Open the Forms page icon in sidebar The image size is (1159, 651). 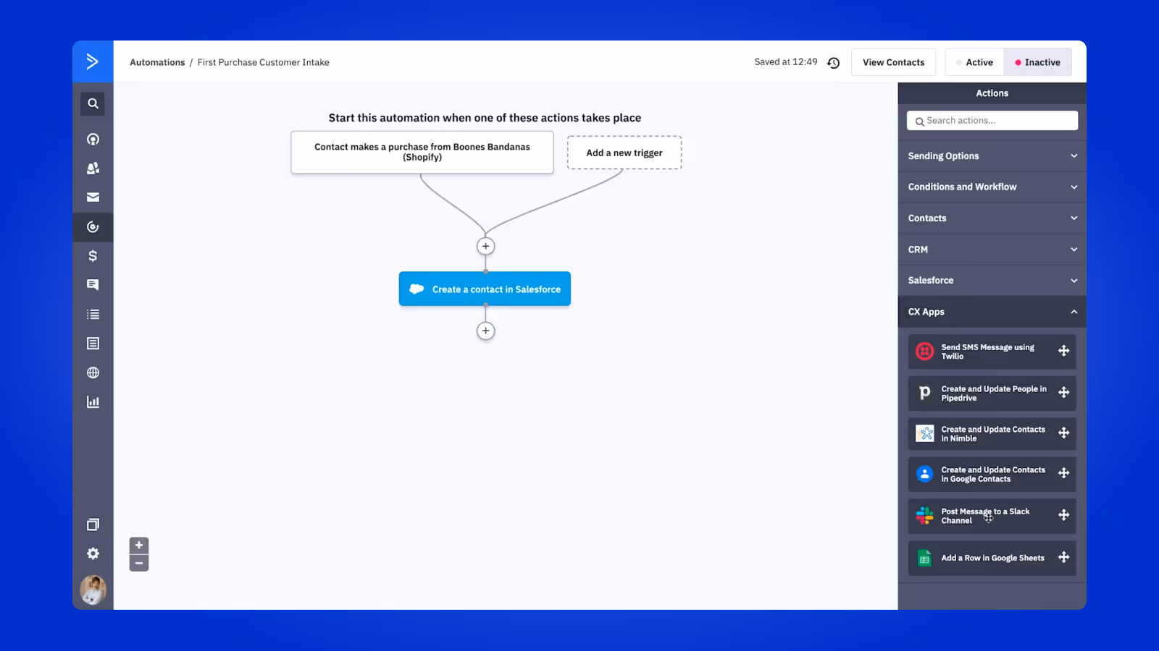93,343
